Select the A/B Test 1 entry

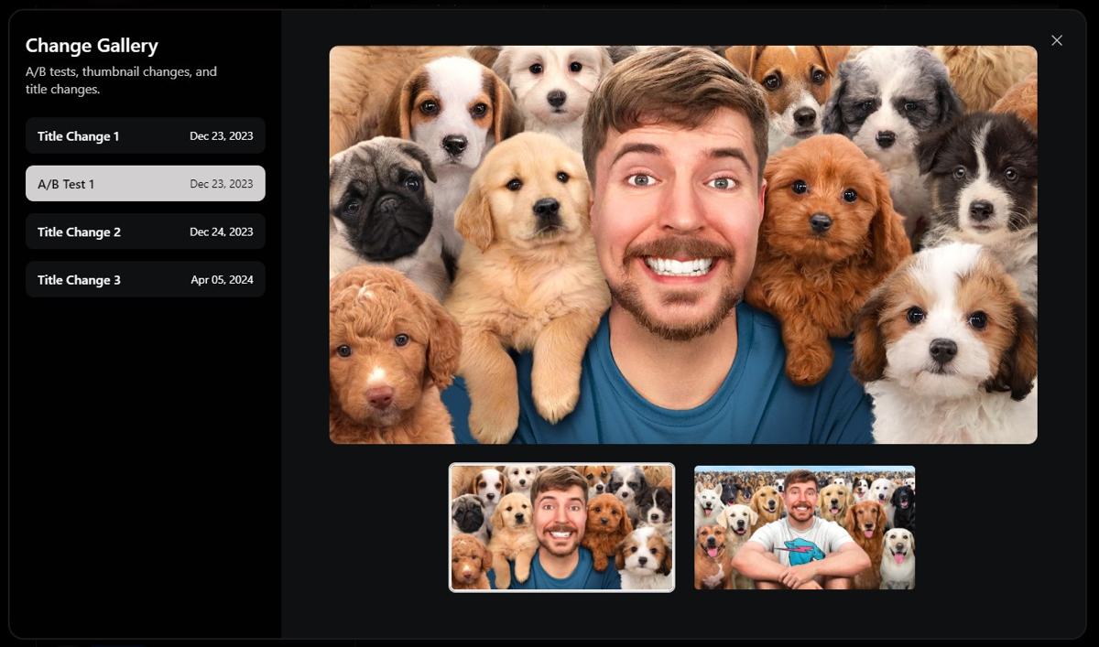coord(145,184)
